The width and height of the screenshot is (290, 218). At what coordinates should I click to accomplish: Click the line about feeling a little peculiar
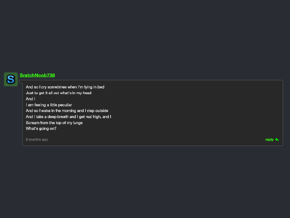coord(49,105)
